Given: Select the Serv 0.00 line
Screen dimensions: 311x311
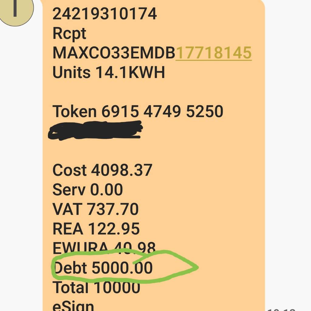Looking at the screenshot, I should pos(87,190).
